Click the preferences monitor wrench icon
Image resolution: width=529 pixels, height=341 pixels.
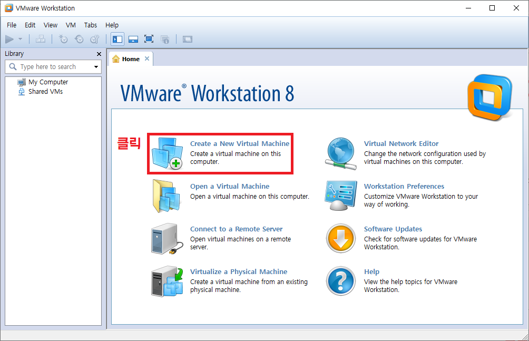click(341, 196)
